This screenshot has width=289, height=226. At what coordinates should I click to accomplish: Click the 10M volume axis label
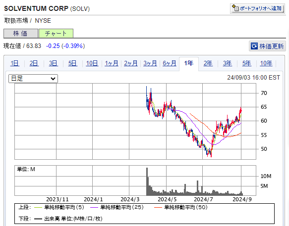[x=266, y=176]
